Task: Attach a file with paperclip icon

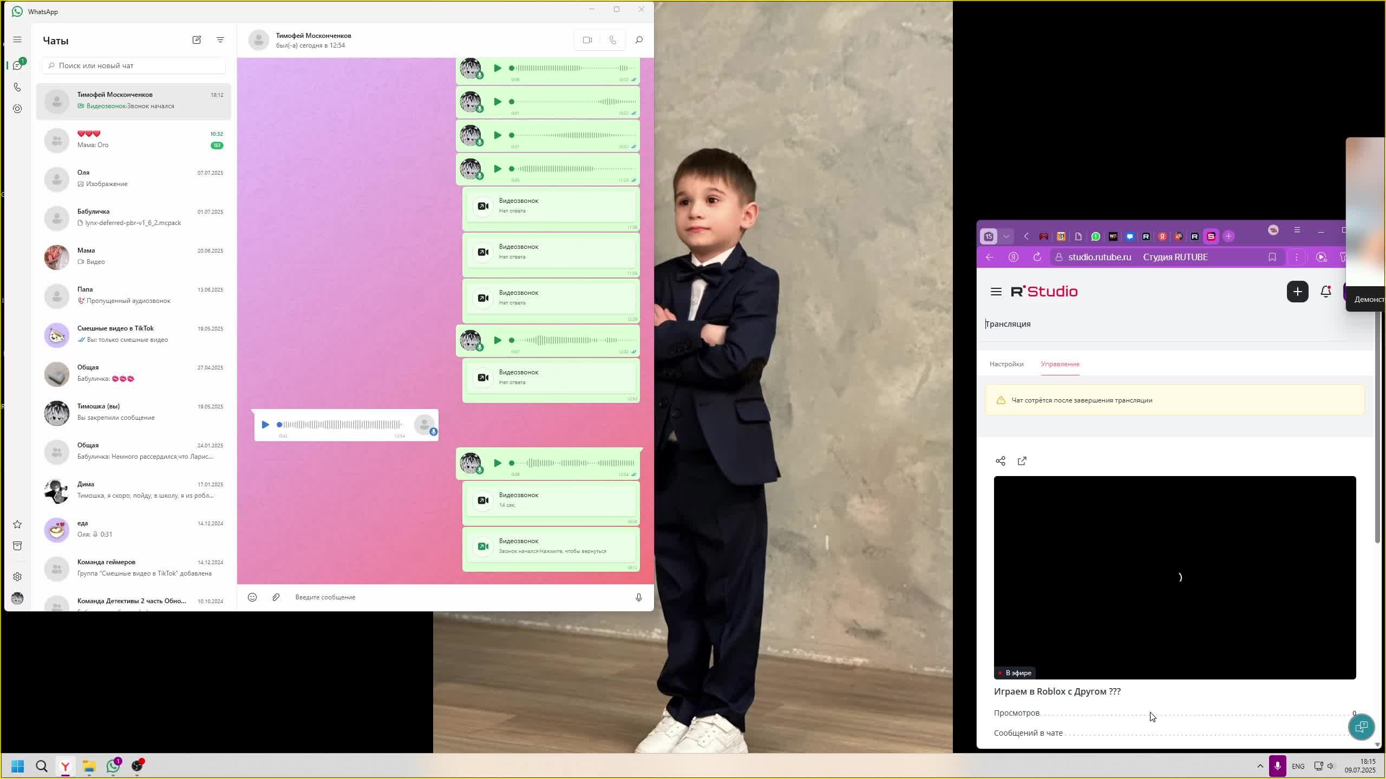Action: (x=276, y=597)
